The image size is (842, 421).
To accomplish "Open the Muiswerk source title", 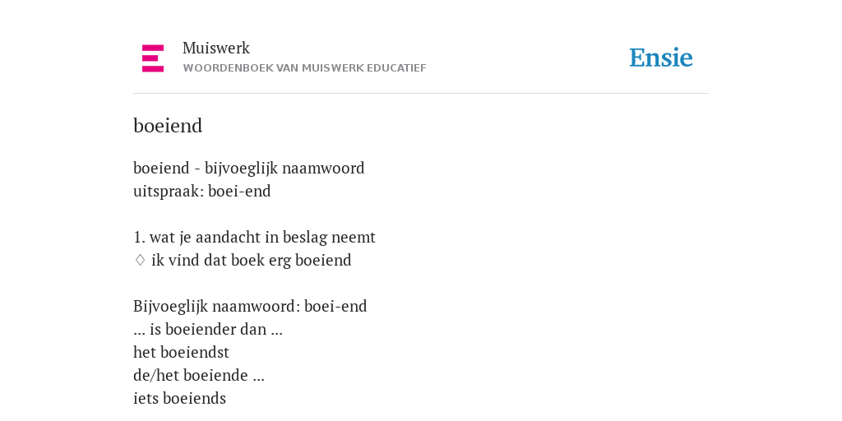I will point(216,48).
